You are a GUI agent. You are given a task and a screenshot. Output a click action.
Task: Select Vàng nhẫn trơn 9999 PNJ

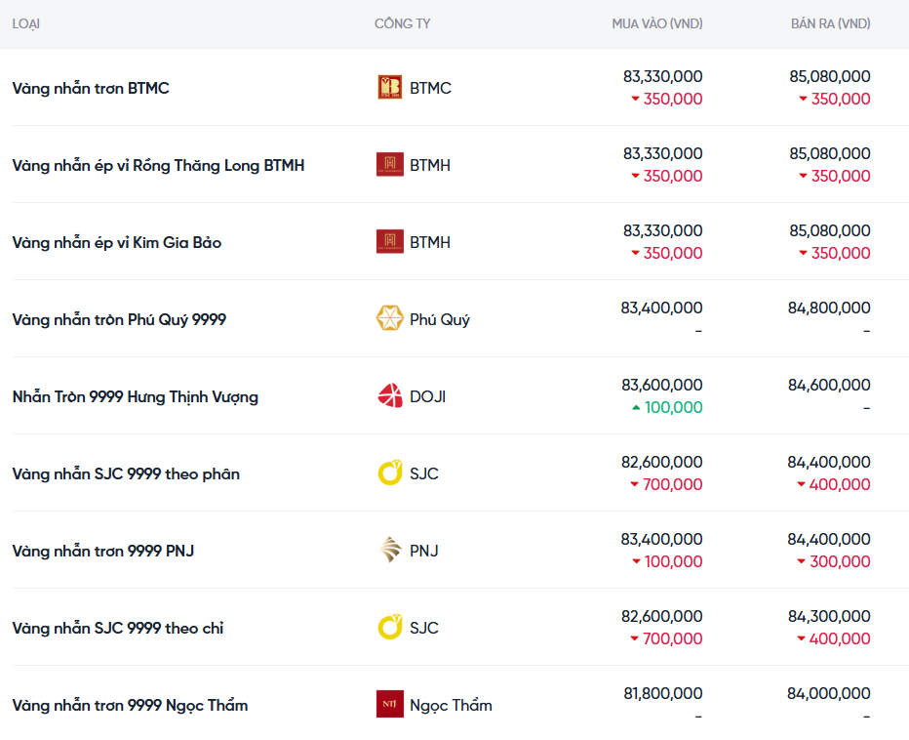click(103, 551)
